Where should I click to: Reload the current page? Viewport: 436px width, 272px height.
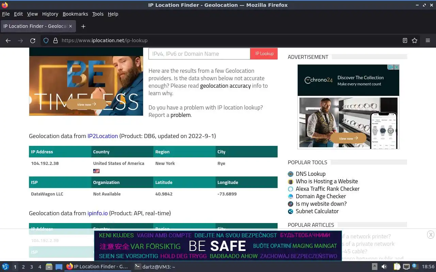pos(33,40)
